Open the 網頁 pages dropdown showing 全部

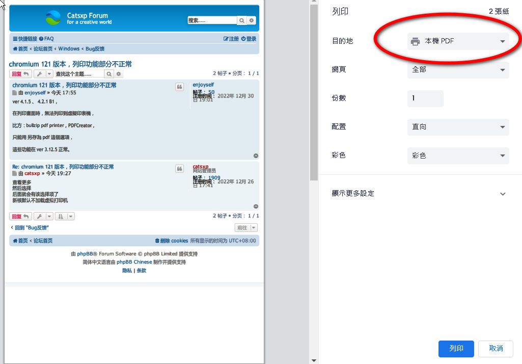[458, 70]
